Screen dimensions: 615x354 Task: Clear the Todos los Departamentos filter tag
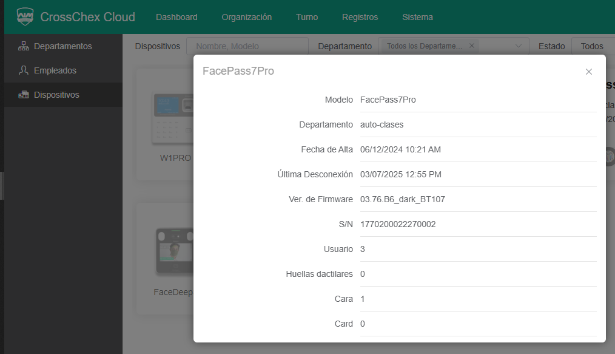coord(472,46)
